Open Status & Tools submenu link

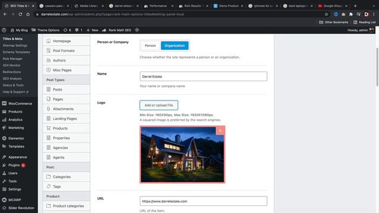(x=13, y=85)
